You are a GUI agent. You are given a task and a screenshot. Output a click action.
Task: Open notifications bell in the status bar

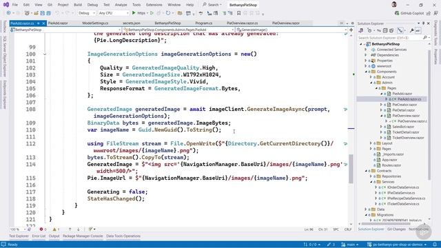(x=435, y=245)
